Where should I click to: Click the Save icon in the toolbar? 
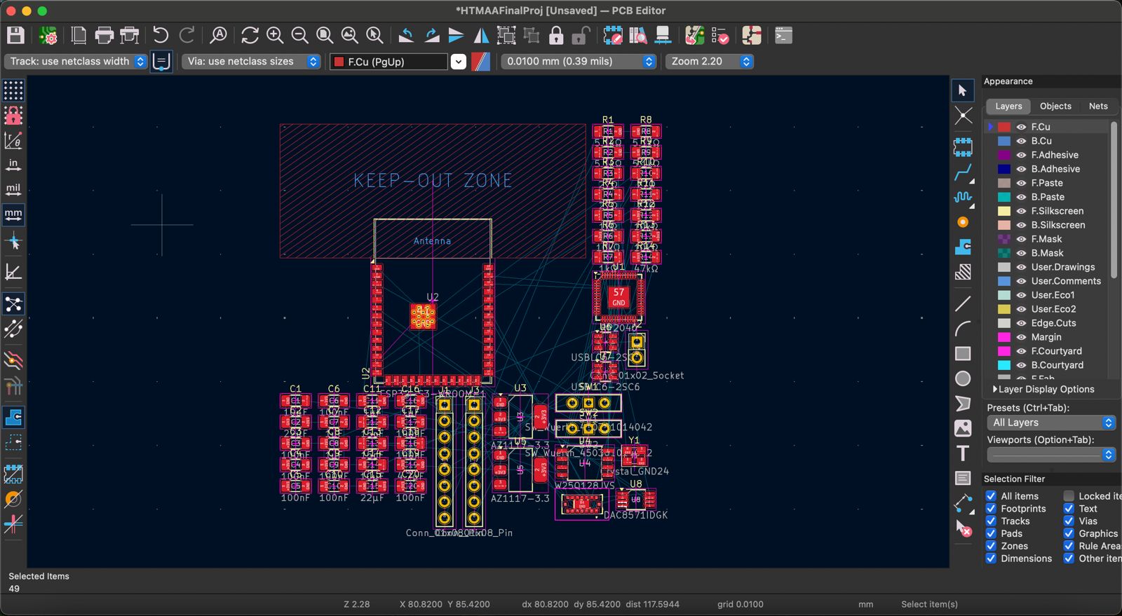tap(15, 35)
